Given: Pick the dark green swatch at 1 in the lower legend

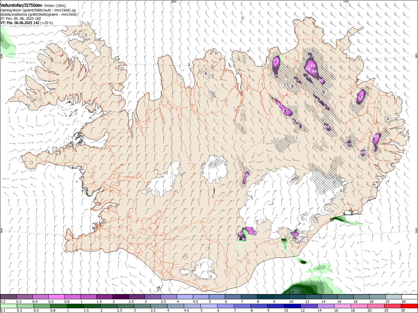Looking at the screenshot, I should tap(75, 306).
